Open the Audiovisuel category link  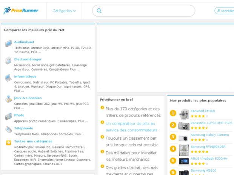click(24, 42)
